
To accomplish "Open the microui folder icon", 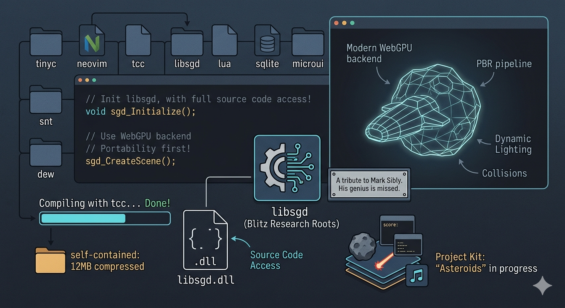I will click(x=308, y=42).
